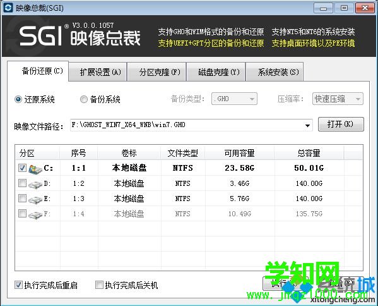Toggle 执行完成后重启 checkbox
The height and width of the screenshot is (306, 378).
point(18,285)
